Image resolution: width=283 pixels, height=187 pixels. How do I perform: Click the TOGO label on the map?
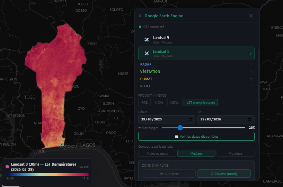[30, 97]
